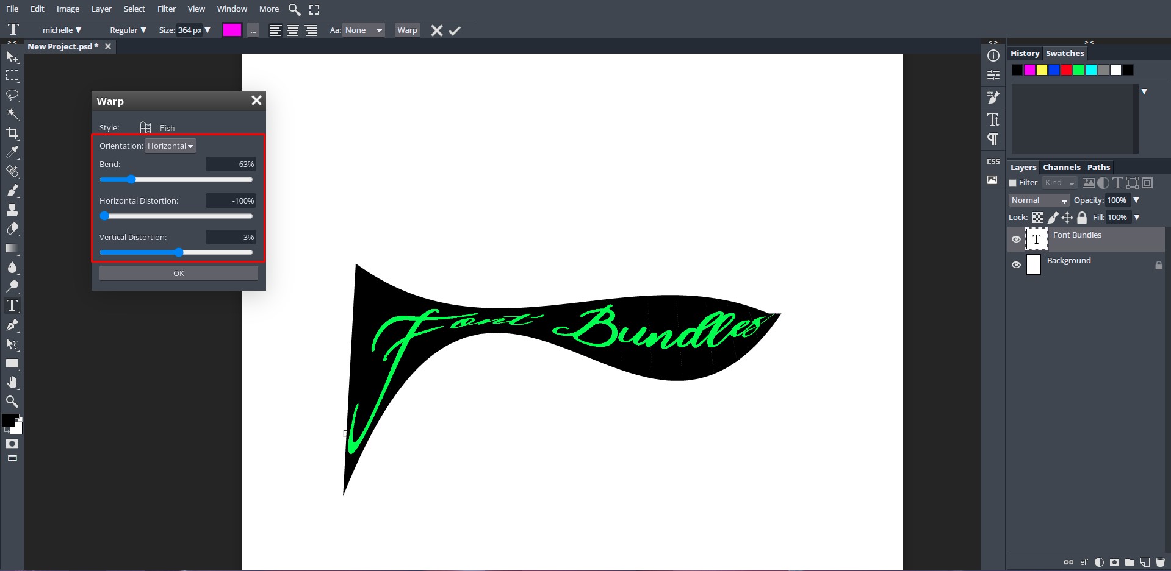Select the Crop tool
1171x571 pixels.
[12, 133]
